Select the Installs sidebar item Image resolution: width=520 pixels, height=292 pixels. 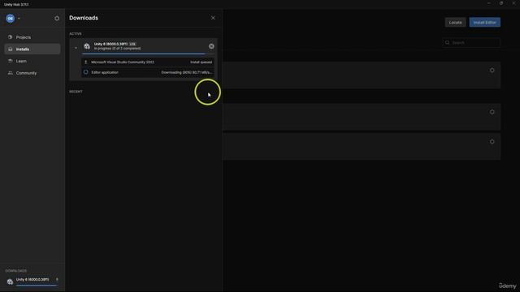(x=32, y=49)
